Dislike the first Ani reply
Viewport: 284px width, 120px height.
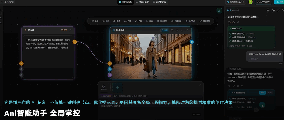(x=238, y=22)
